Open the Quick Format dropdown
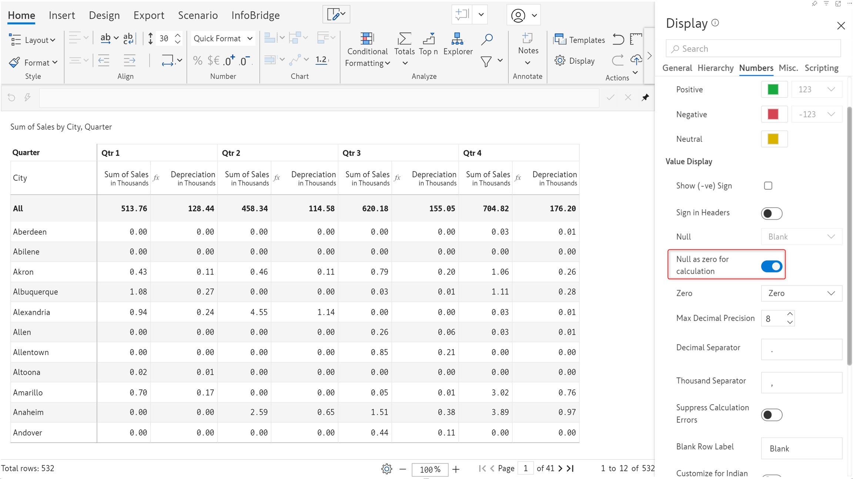Viewport: 853px width, 479px height. (223, 38)
